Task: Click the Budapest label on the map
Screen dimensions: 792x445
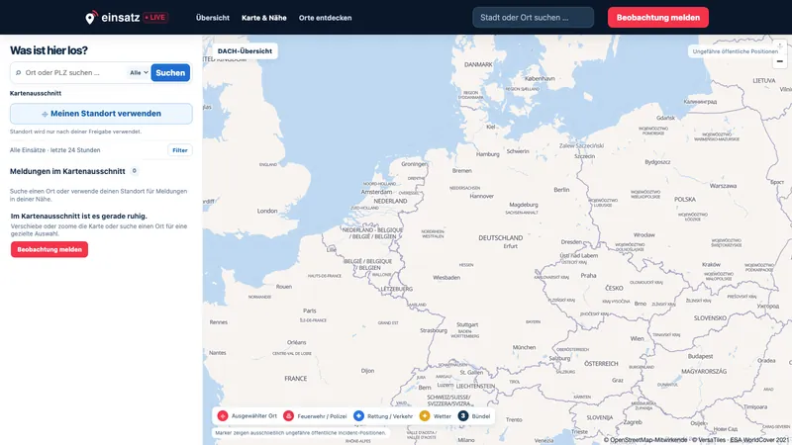Action: [700, 356]
